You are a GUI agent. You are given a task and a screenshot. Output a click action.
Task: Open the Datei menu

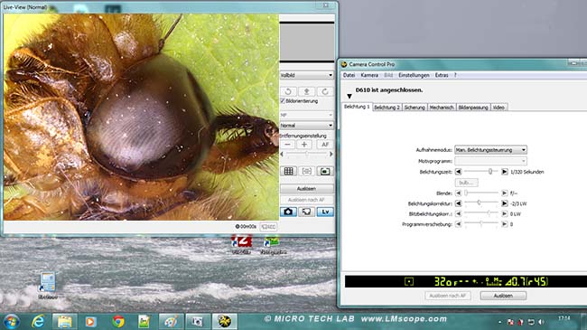pos(349,75)
